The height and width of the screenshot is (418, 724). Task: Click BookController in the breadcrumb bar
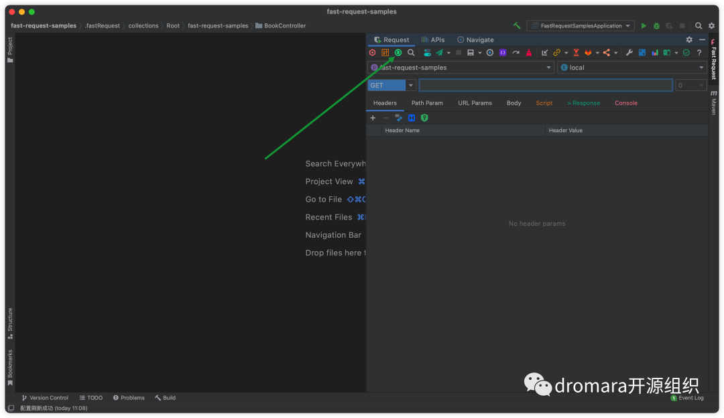point(281,26)
